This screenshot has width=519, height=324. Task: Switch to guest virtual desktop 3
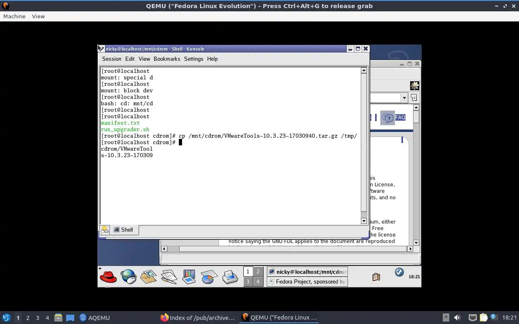248,281
